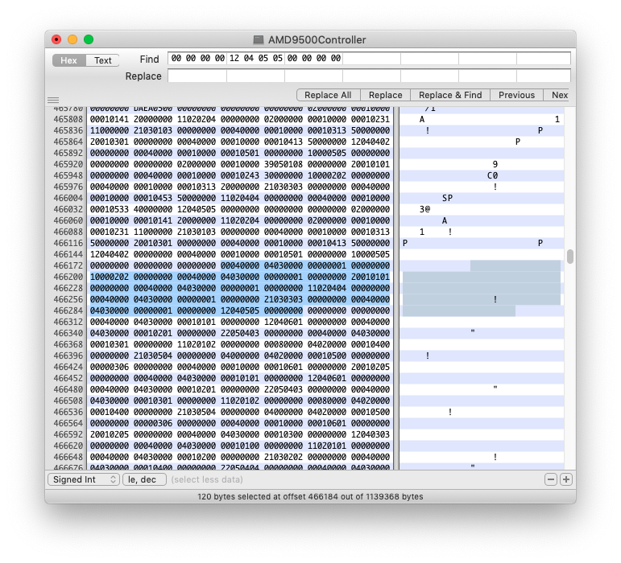The height and width of the screenshot is (563, 621).
Task: Click the Replace All button
Action: point(328,95)
